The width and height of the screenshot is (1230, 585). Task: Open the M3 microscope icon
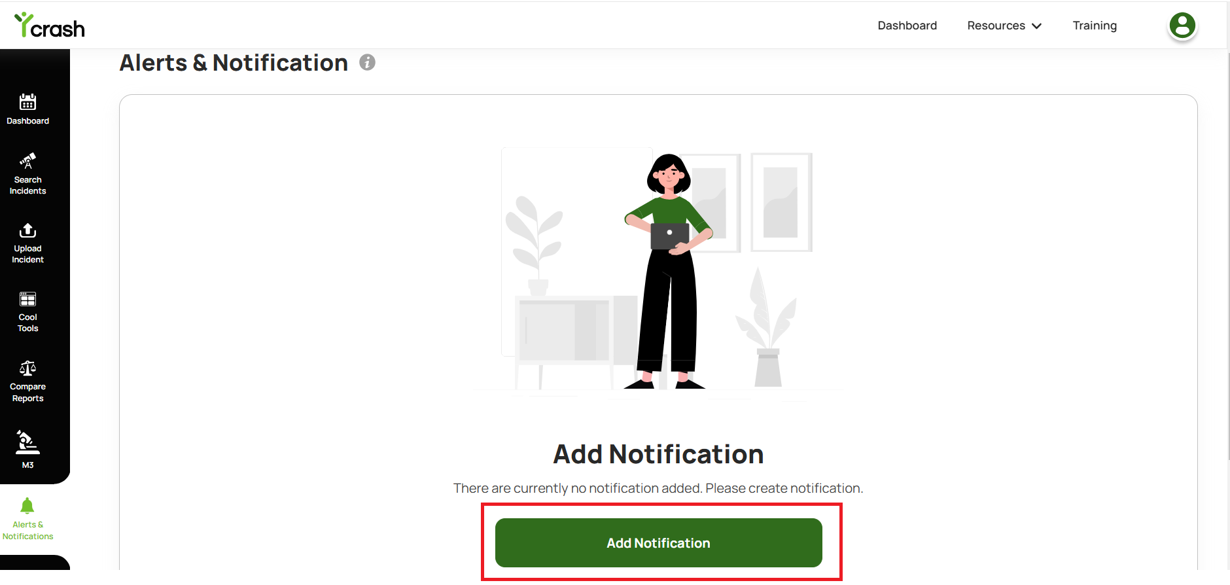[x=27, y=442]
